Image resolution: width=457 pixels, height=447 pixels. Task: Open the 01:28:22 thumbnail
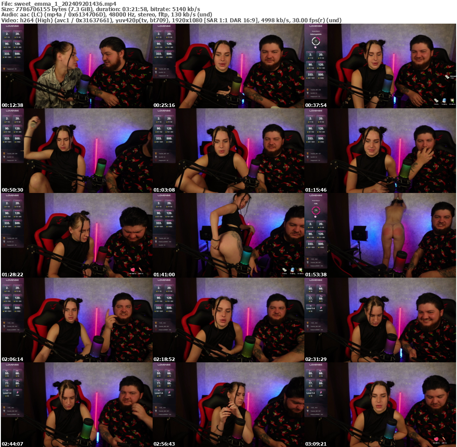click(x=76, y=235)
